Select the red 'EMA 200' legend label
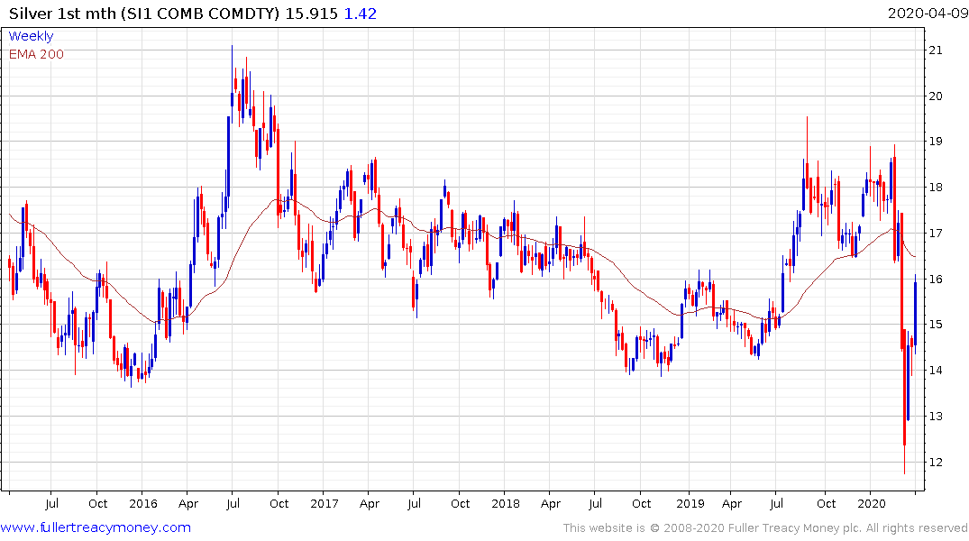 (36, 54)
